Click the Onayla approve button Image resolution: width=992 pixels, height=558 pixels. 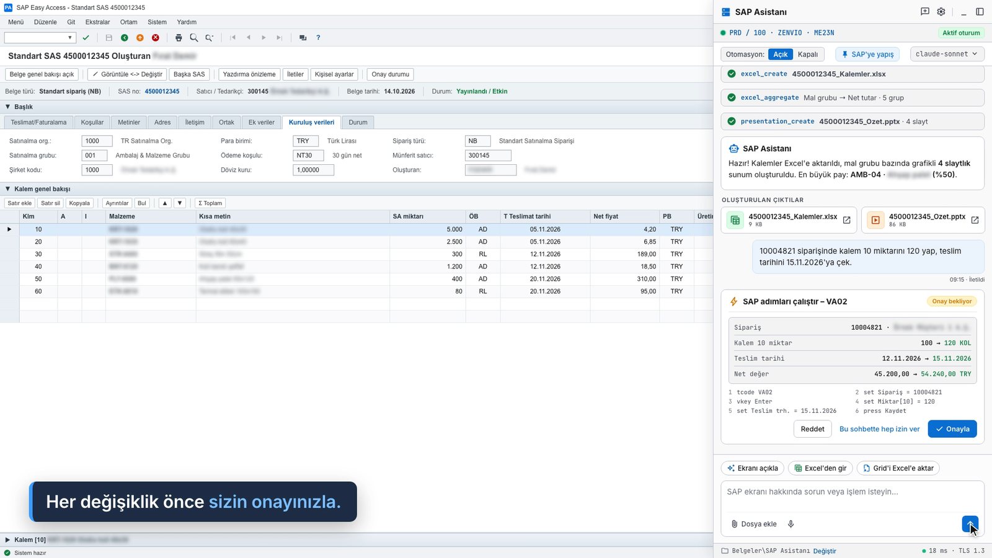click(x=952, y=429)
